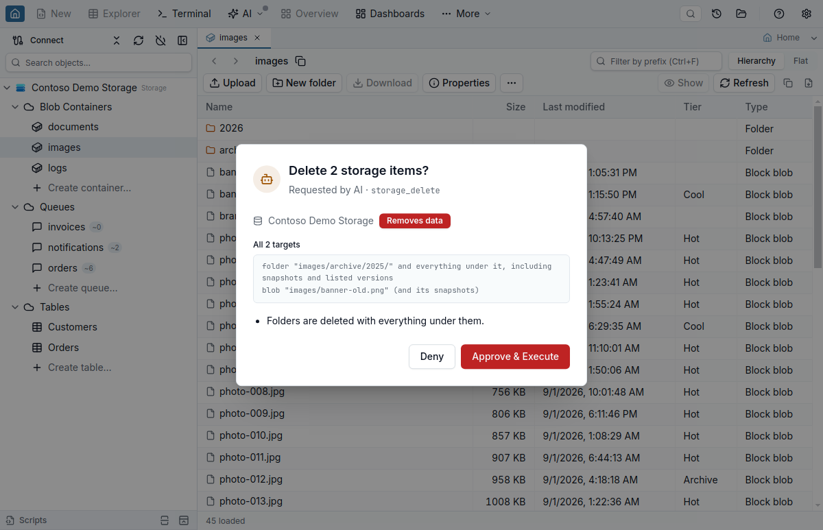Collapse the sidebar panel icon

pos(182,40)
